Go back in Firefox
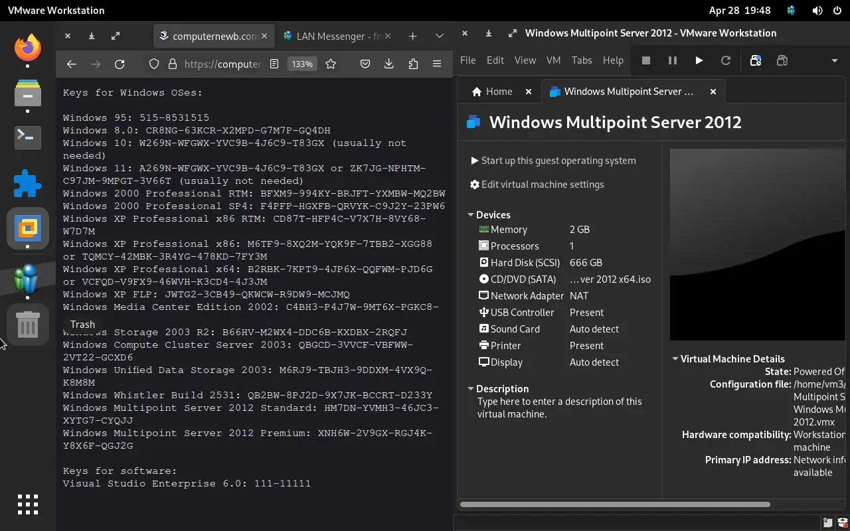850x531 pixels. click(x=72, y=64)
